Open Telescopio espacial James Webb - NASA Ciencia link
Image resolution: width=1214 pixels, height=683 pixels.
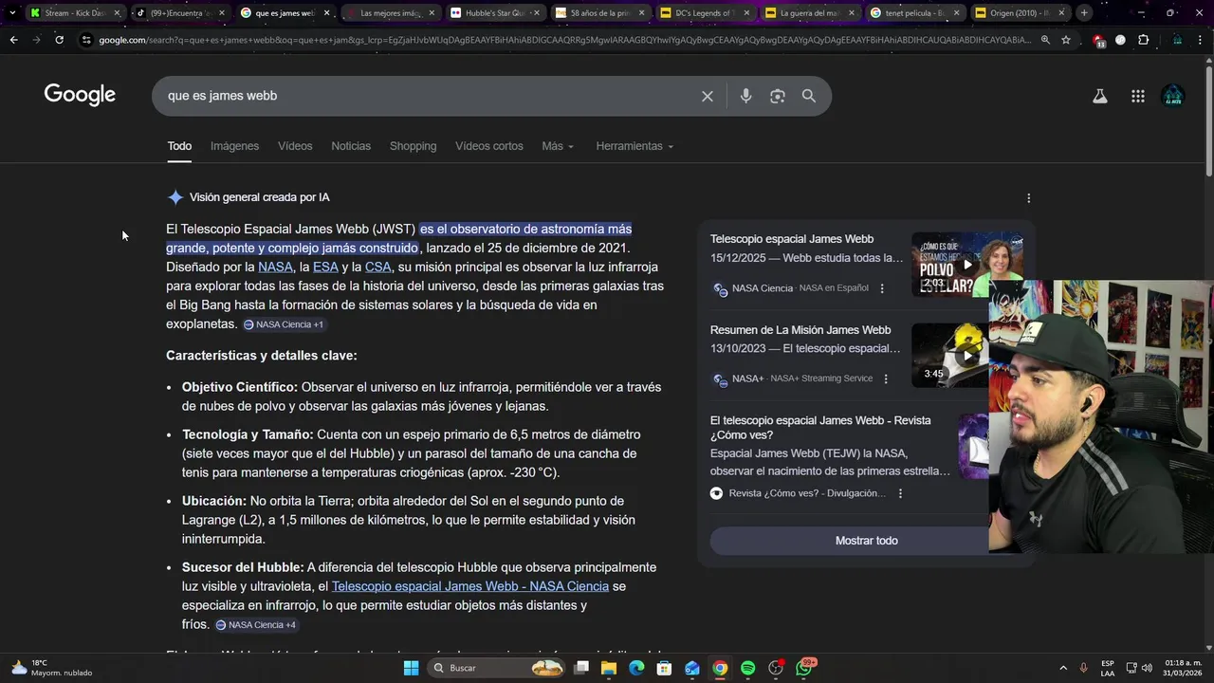[469, 586]
